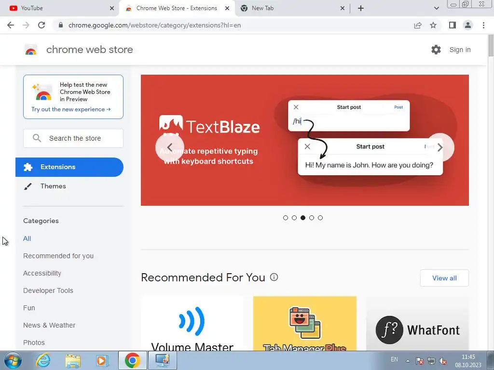Click the page vertical scrollbar thumb
494x370 pixels.
click(491, 46)
